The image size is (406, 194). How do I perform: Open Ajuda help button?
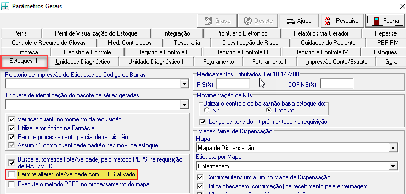tap(299, 21)
